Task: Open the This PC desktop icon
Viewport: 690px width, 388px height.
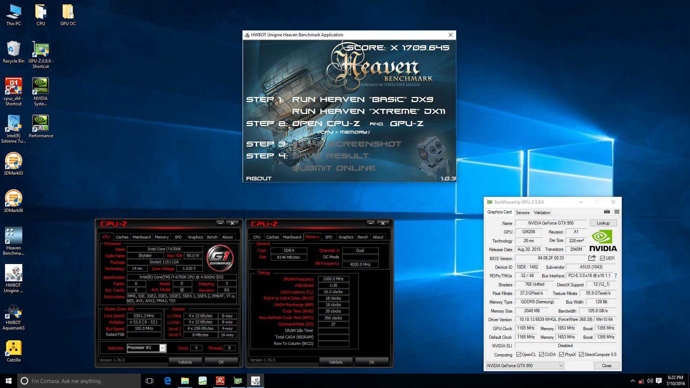Action: 14,15
